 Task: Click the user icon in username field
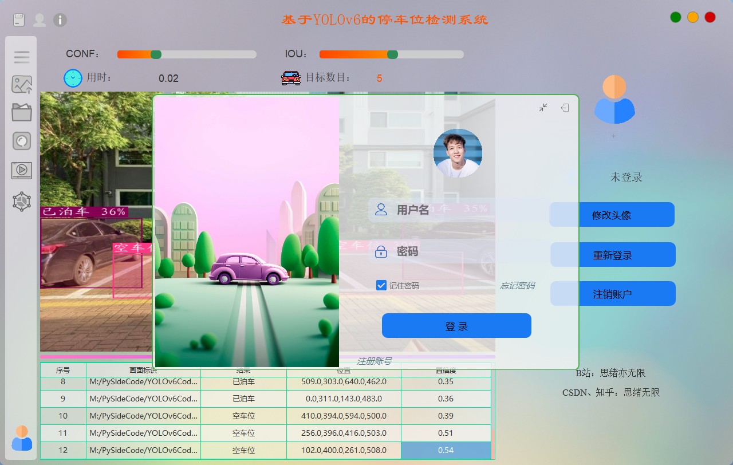381,210
